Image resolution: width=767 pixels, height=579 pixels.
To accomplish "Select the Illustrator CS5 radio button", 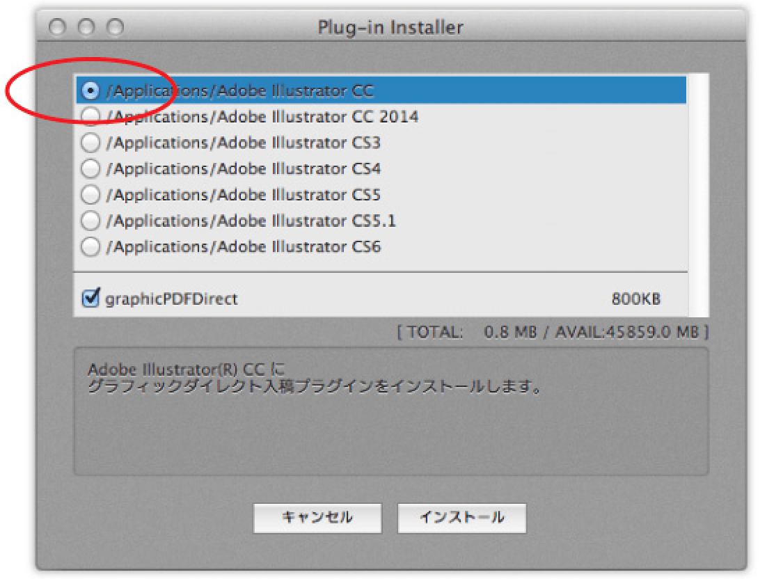I will [90, 195].
